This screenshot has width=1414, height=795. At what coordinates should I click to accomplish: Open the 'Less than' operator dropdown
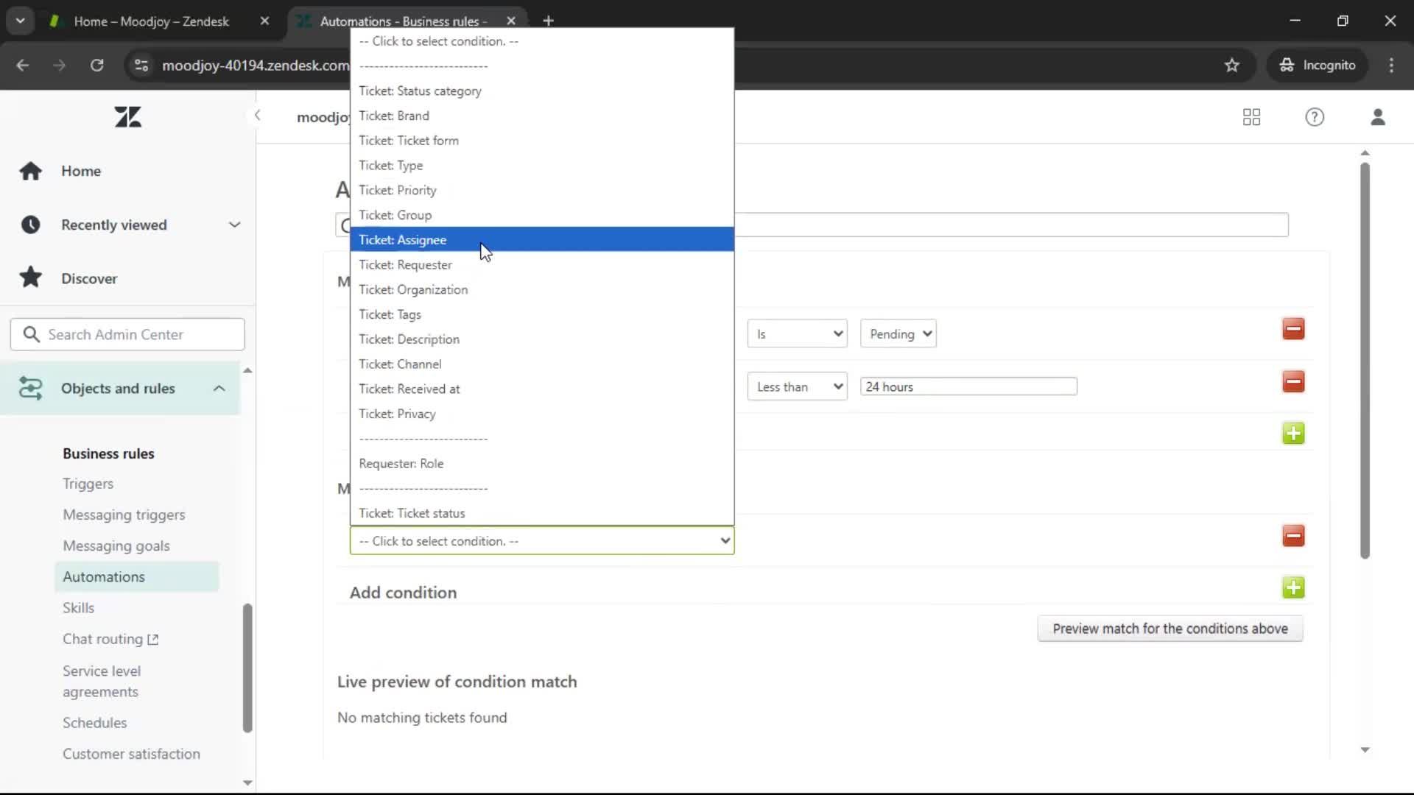[797, 386]
